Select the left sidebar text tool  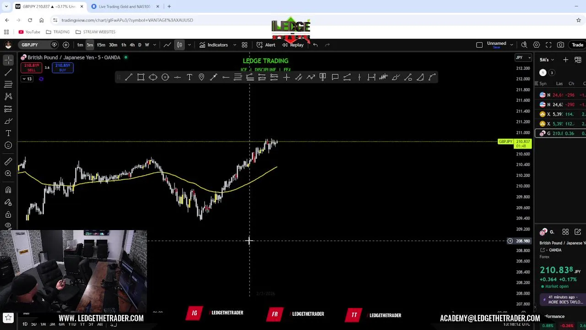coord(8,133)
